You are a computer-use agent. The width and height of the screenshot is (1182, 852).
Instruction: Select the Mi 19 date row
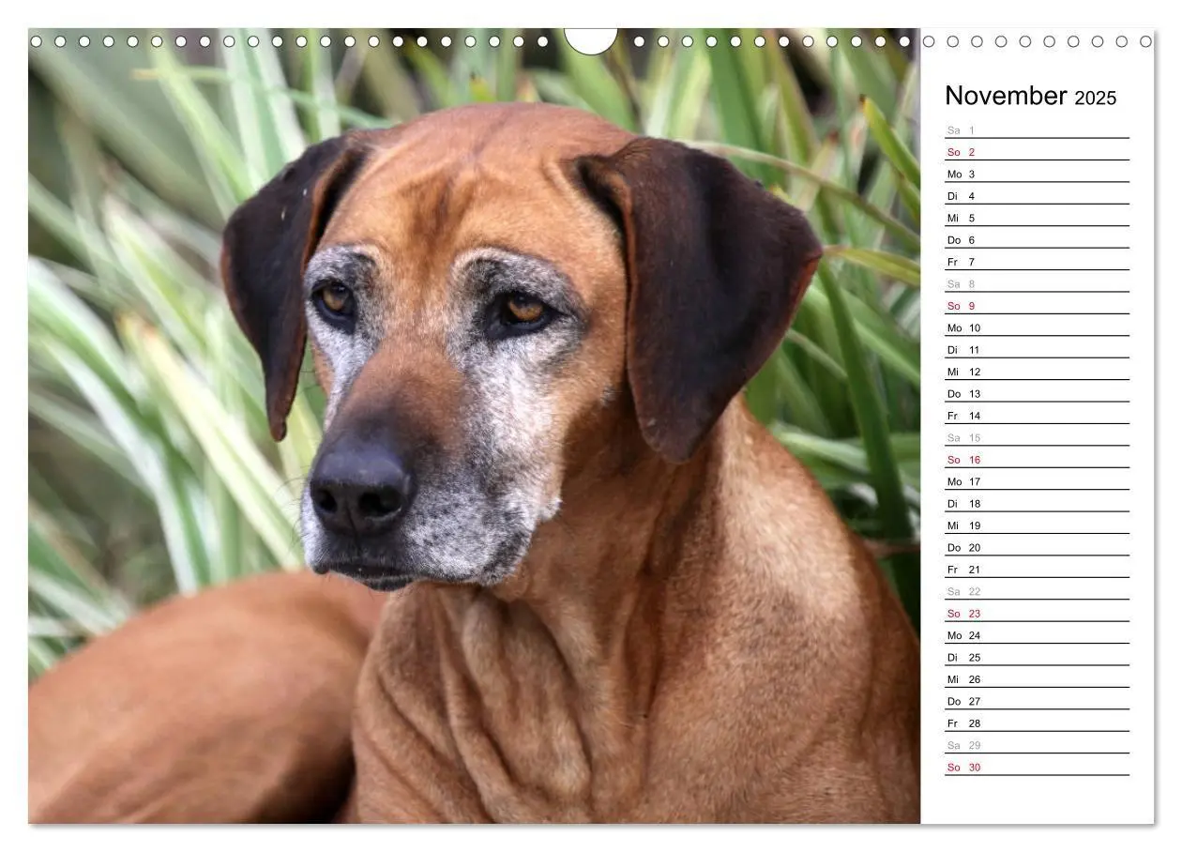coord(1037,525)
